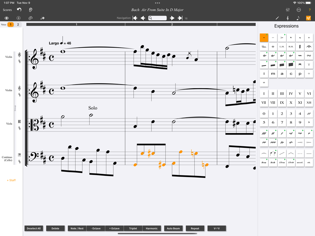
Task: Select the note entry tool
Action: tap(297, 18)
